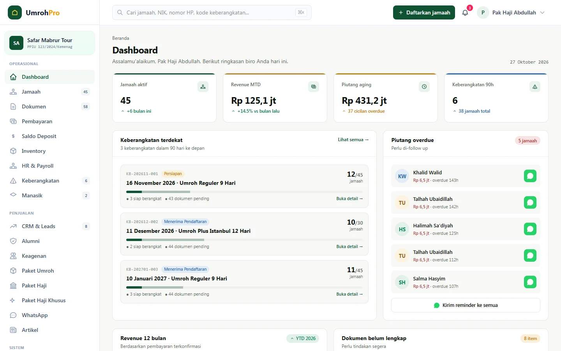Open Lihat semua keberangkatan link
This screenshot has height=351, width=561.
[353, 140]
